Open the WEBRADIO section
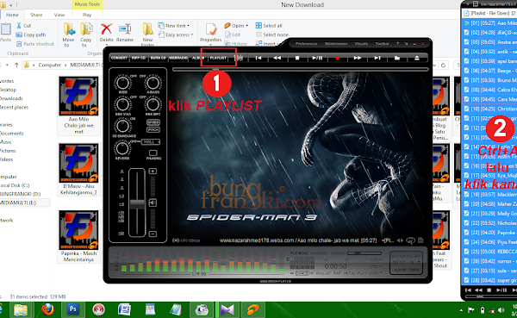Viewport: 517px width, 318px height. pyautogui.click(x=178, y=58)
